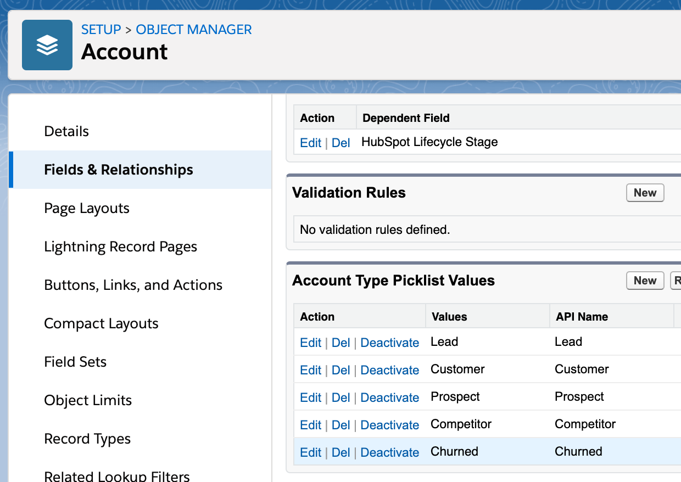Screen dimensions: 681x482
Task: Click the 'HubSpot Lifecycle Stage' dependent field text
Action: (429, 142)
